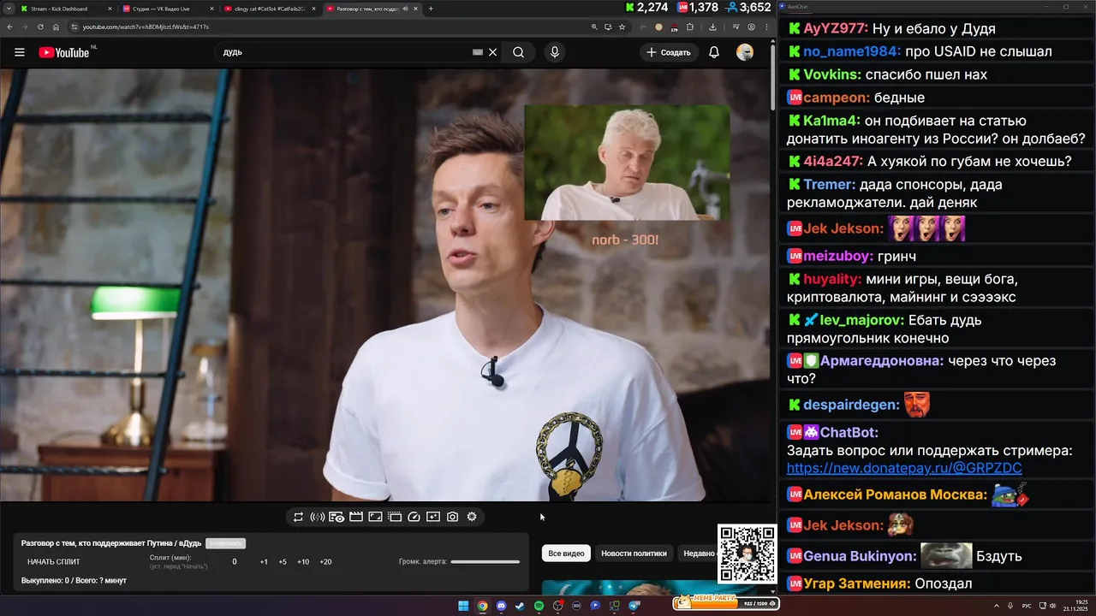Select the Все видео filter chip
1096x616 pixels.
566,554
